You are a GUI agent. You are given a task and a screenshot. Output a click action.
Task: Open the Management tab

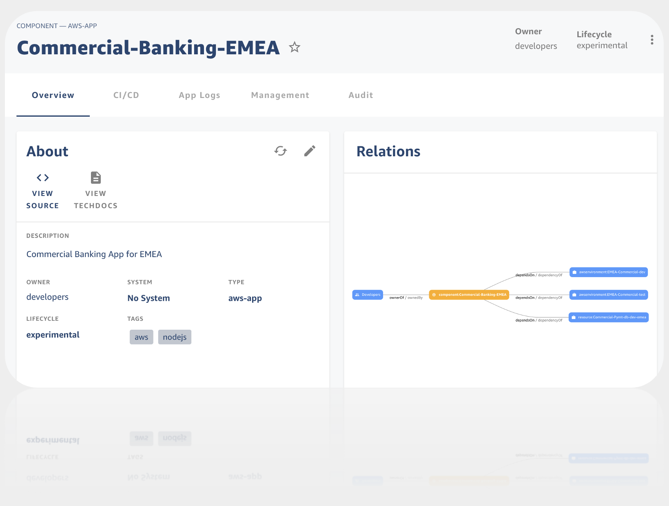[280, 95]
